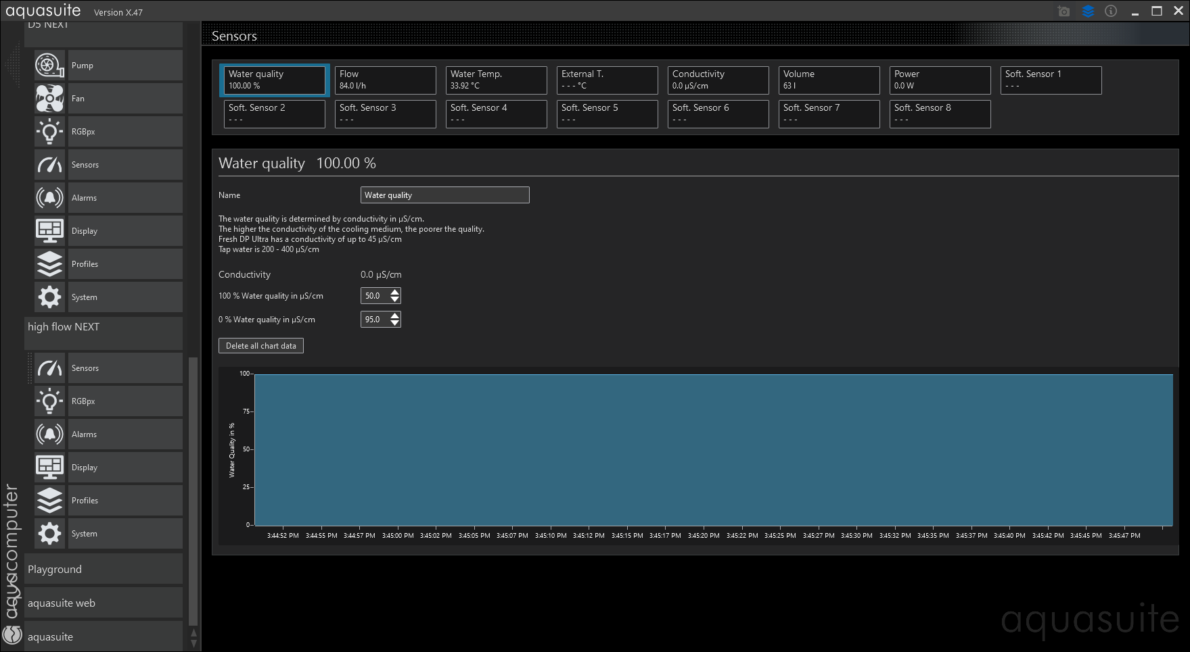
Task: Click the Name input field
Action: [444, 195]
